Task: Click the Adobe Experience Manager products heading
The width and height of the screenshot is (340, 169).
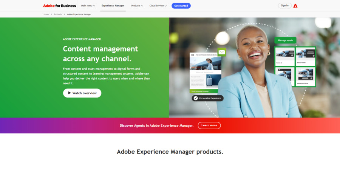Action: click(170, 152)
